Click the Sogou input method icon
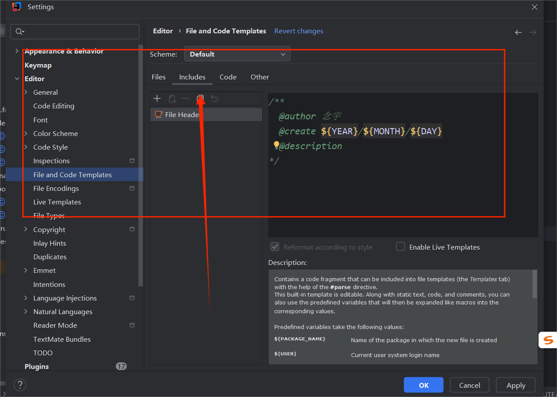 [548, 340]
